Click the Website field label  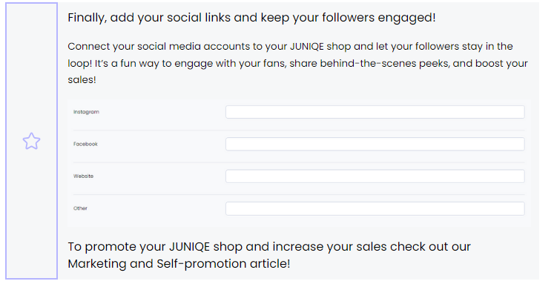(x=83, y=176)
